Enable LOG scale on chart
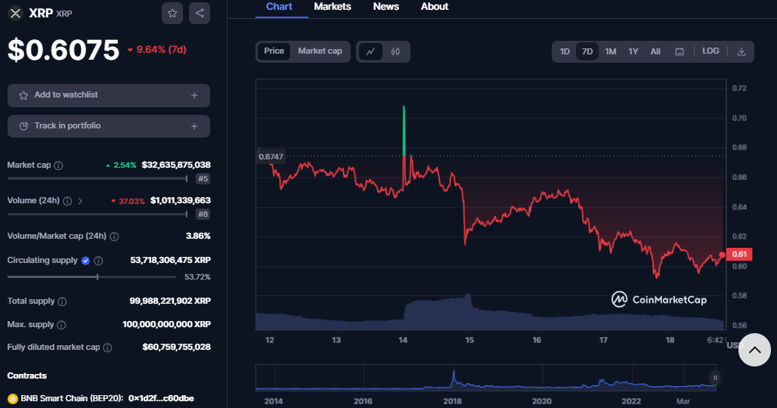Screen dimensions: 777x408 (x=710, y=51)
